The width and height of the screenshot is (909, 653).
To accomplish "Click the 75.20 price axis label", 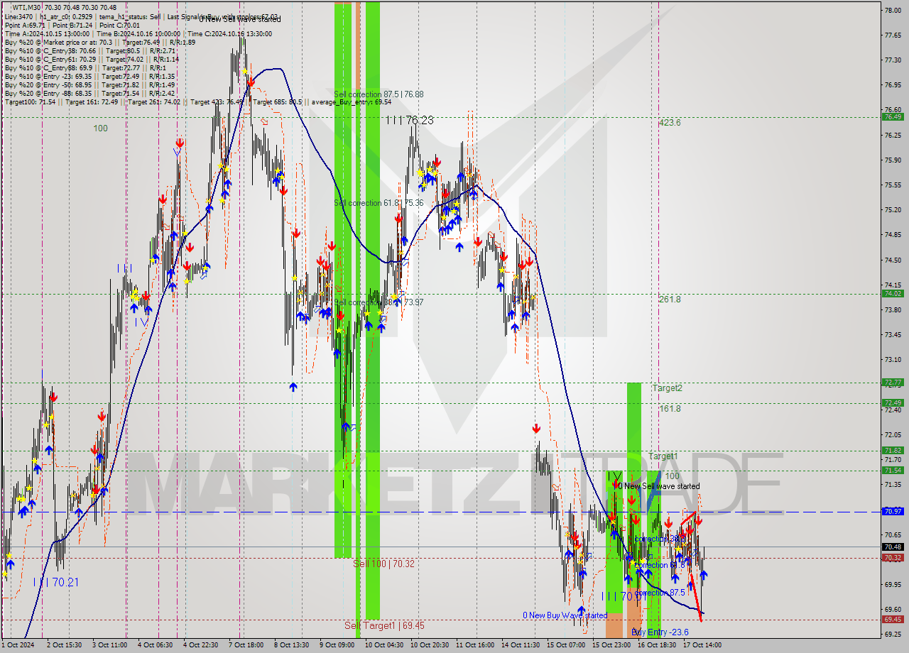I will 892,210.
